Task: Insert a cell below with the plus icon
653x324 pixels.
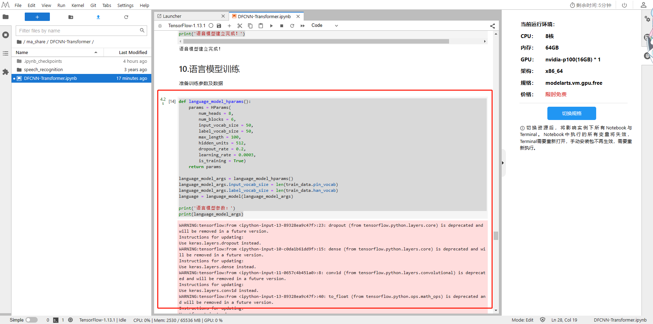Action: click(x=229, y=26)
